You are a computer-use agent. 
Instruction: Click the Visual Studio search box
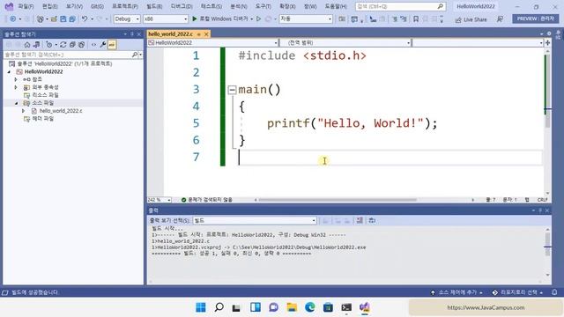pos(400,6)
